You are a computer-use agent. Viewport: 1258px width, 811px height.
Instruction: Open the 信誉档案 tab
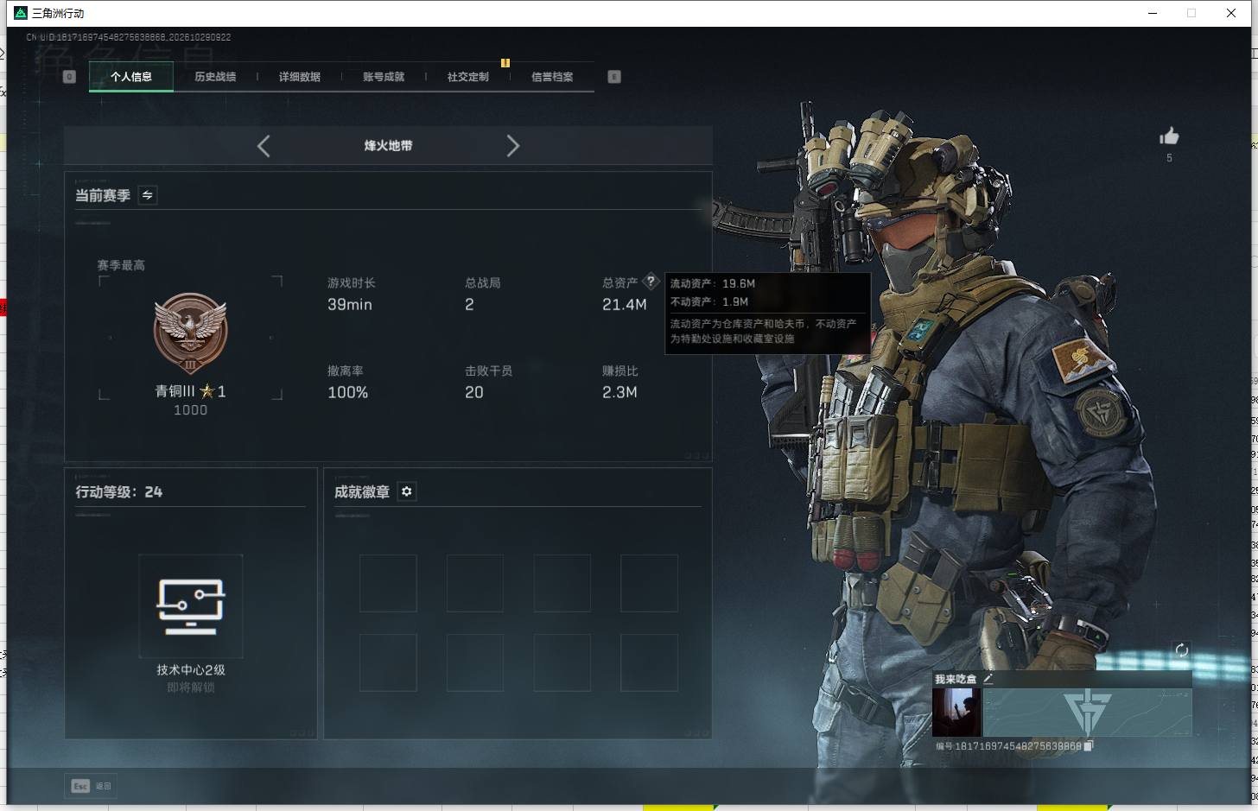[552, 77]
